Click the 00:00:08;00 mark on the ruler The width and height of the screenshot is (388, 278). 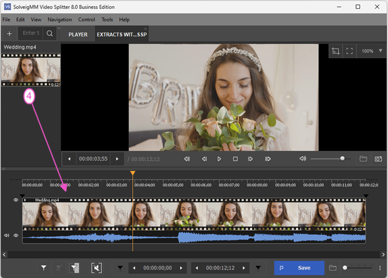257,185
